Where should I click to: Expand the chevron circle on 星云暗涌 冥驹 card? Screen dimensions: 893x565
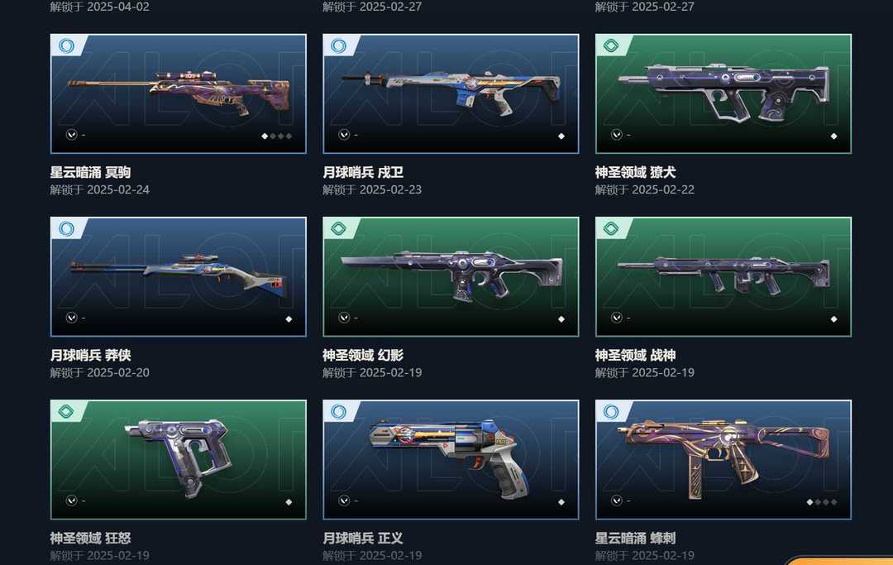point(71,135)
